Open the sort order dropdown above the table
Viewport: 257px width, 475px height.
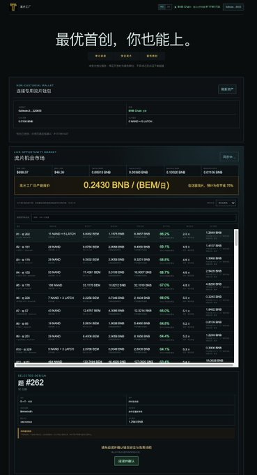tap(226, 203)
